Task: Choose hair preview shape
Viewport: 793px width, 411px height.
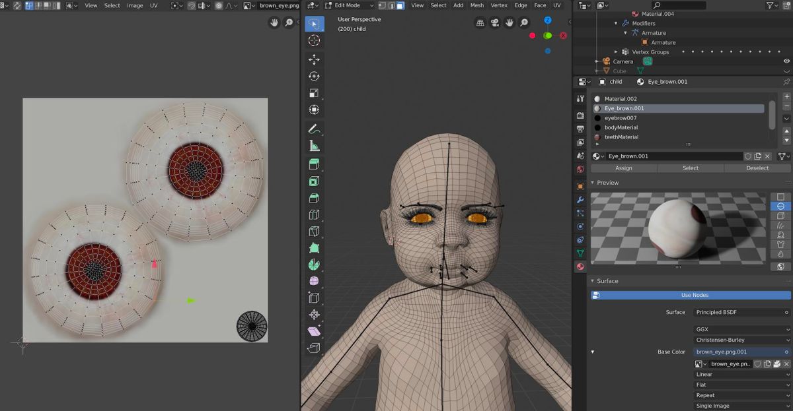Action: pyautogui.click(x=780, y=225)
